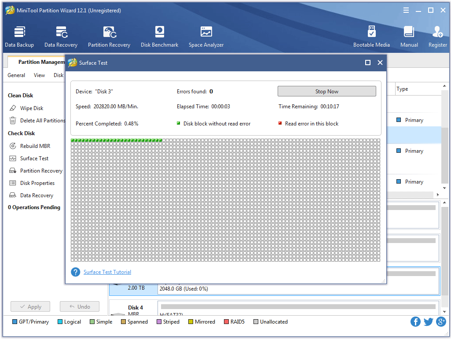Choose Data Recovery under Check Disk

pyautogui.click(x=31, y=195)
